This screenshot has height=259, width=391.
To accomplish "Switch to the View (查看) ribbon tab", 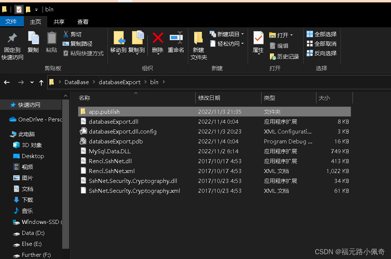I will point(83,22).
